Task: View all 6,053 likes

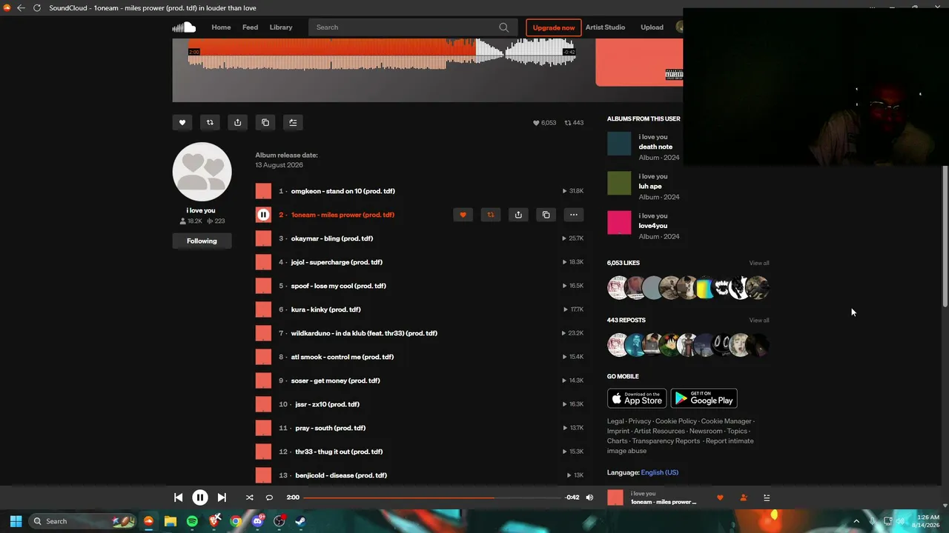Action: [759, 263]
